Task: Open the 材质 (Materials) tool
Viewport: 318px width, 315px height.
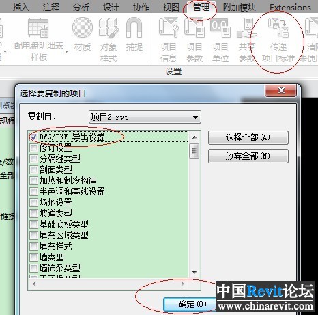Action: [x=83, y=35]
